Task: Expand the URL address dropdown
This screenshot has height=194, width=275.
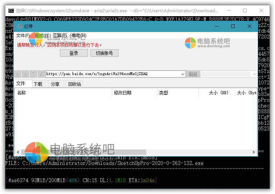Action: [183, 74]
